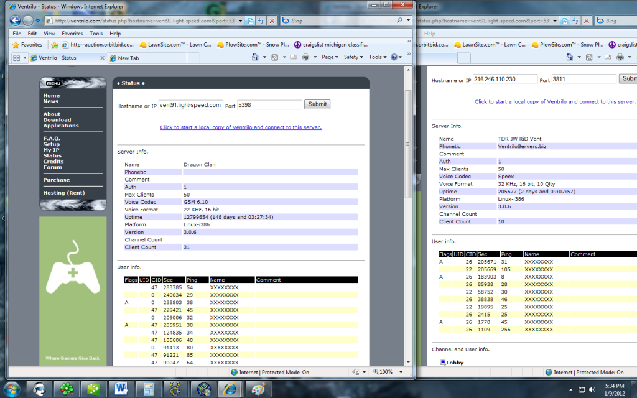The width and height of the screenshot is (637, 398).
Task: Open the Help menu
Action: [x=115, y=34]
